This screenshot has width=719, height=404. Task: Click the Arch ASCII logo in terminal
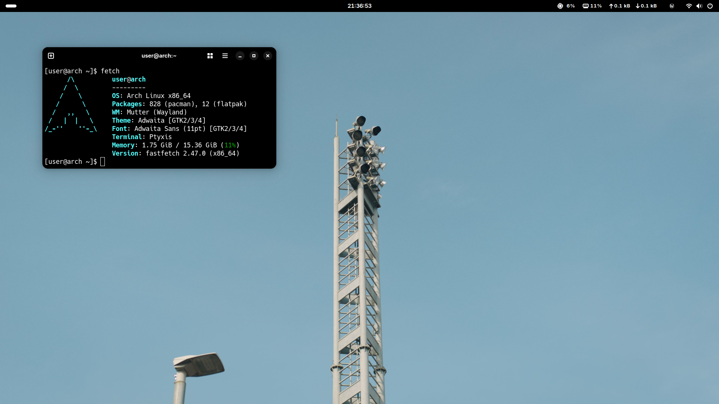tap(71, 104)
